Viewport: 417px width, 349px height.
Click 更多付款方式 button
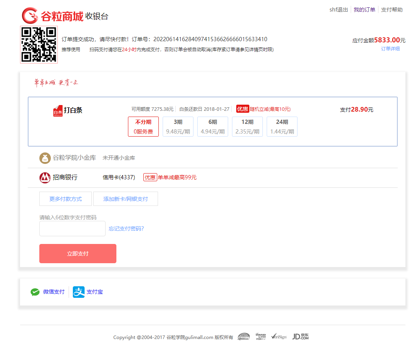66,199
